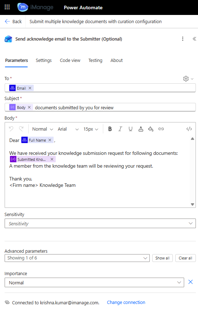This screenshot has width=198, height=310.
Task: Open the Arial font dropdown
Action: click(x=68, y=129)
